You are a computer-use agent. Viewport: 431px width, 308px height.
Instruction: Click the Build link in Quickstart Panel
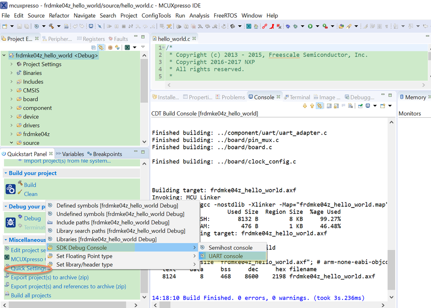30,185
